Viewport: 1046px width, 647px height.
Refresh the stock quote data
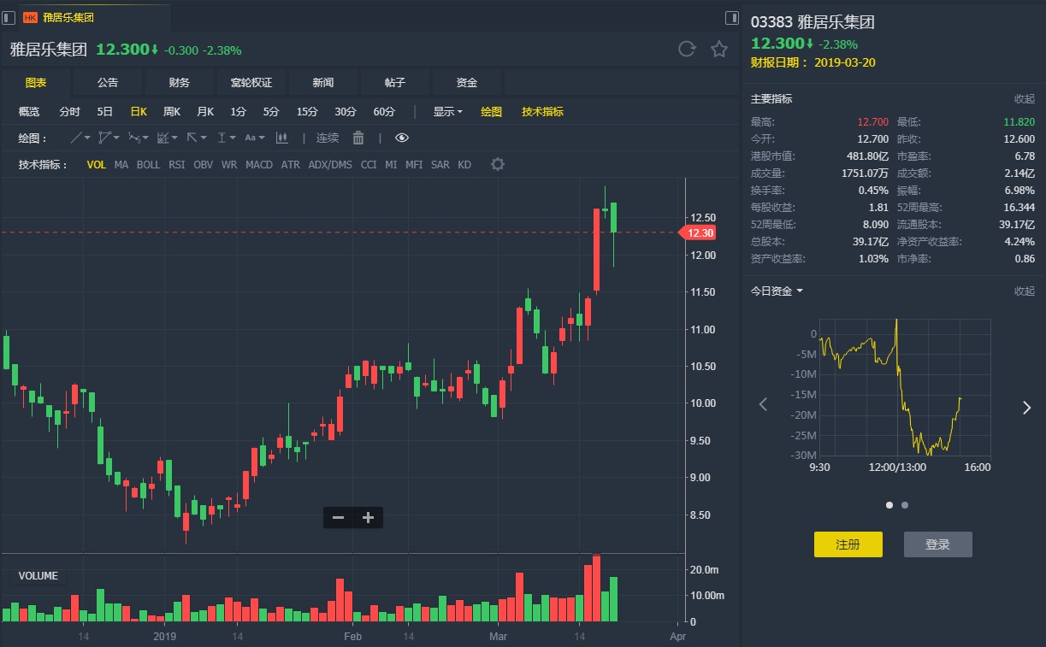[x=687, y=49]
